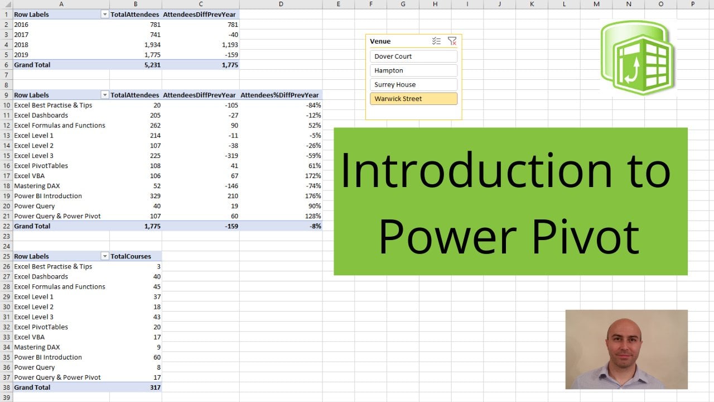
Task: Select the Power BI Introduction row label
Action: pyautogui.click(x=48, y=196)
